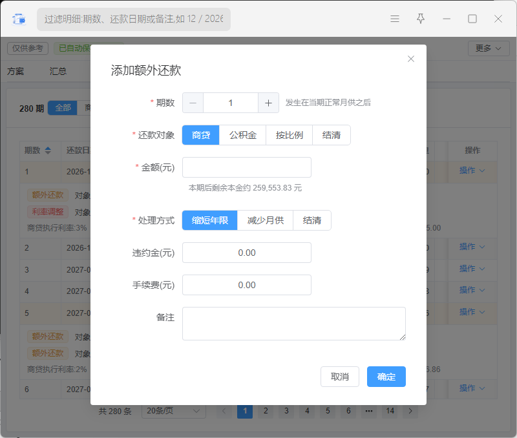Close the 添加额外还款 dialog with X
The height and width of the screenshot is (438, 517).
tap(411, 59)
